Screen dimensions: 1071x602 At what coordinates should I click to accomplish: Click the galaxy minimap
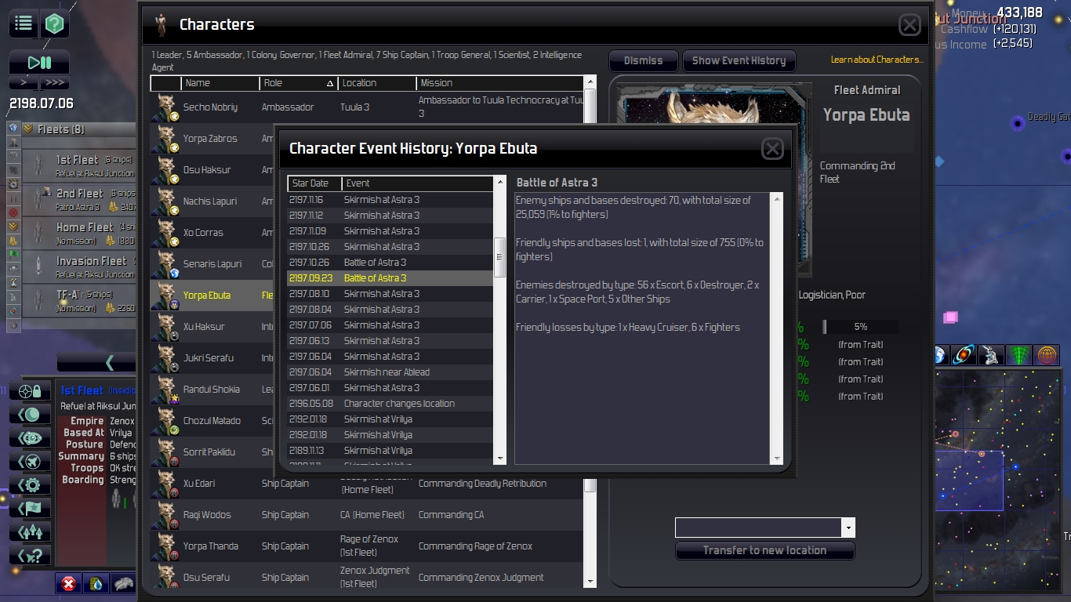999,480
